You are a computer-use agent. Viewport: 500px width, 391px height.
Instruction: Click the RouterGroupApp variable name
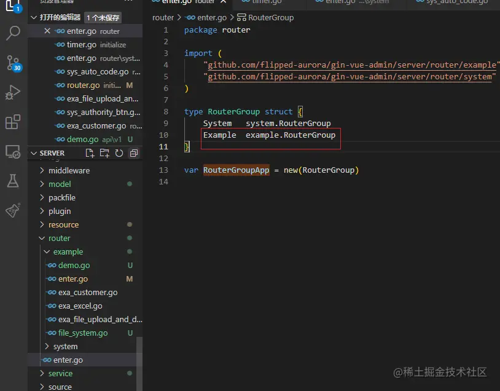(x=236, y=170)
